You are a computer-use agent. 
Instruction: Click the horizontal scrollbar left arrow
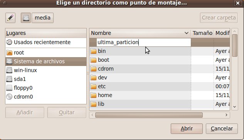click(92, 115)
